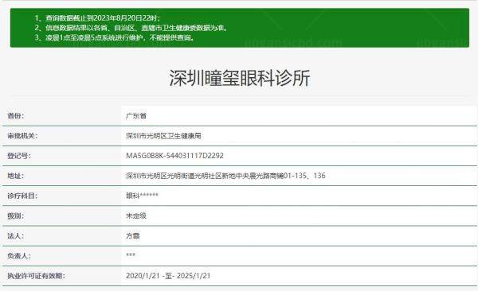Click the masked *** 负责人 value
This screenshot has height=291, width=478.
[131, 255]
